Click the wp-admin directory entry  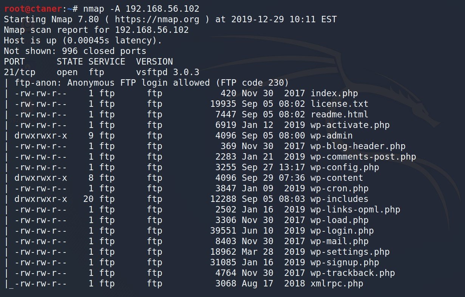(x=332, y=135)
